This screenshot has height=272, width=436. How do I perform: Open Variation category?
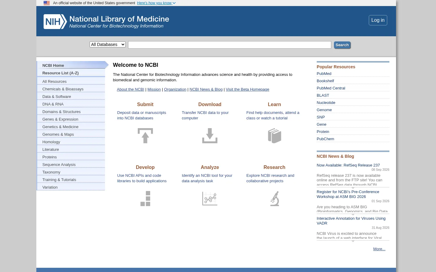(x=71, y=187)
